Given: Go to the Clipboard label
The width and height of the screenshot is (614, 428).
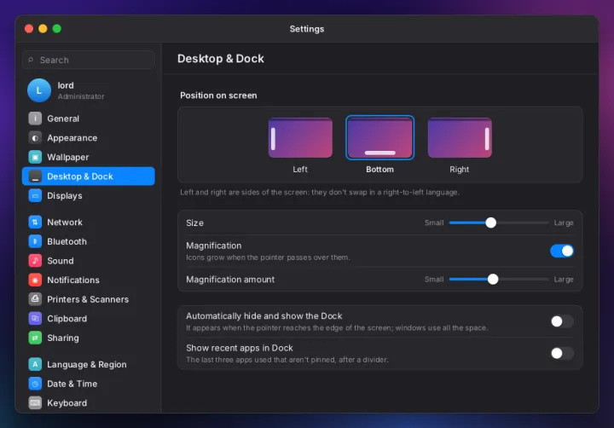Looking at the screenshot, I should [67, 318].
